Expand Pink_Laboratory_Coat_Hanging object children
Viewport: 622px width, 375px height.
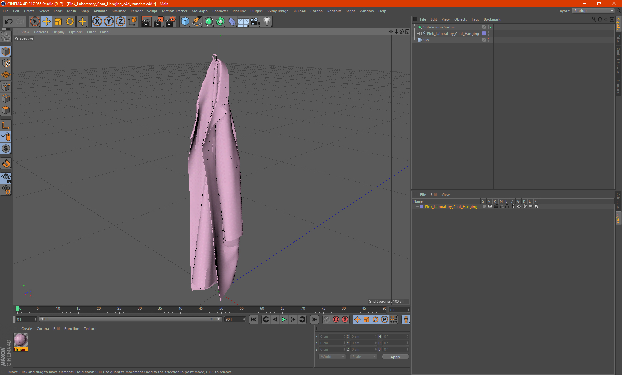[x=418, y=33]
